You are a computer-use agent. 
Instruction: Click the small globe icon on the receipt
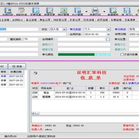[x=36, y=73]
